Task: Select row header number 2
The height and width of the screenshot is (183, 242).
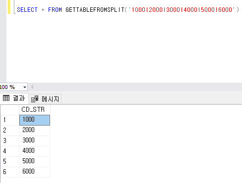Action: click(x=10, y=131)
